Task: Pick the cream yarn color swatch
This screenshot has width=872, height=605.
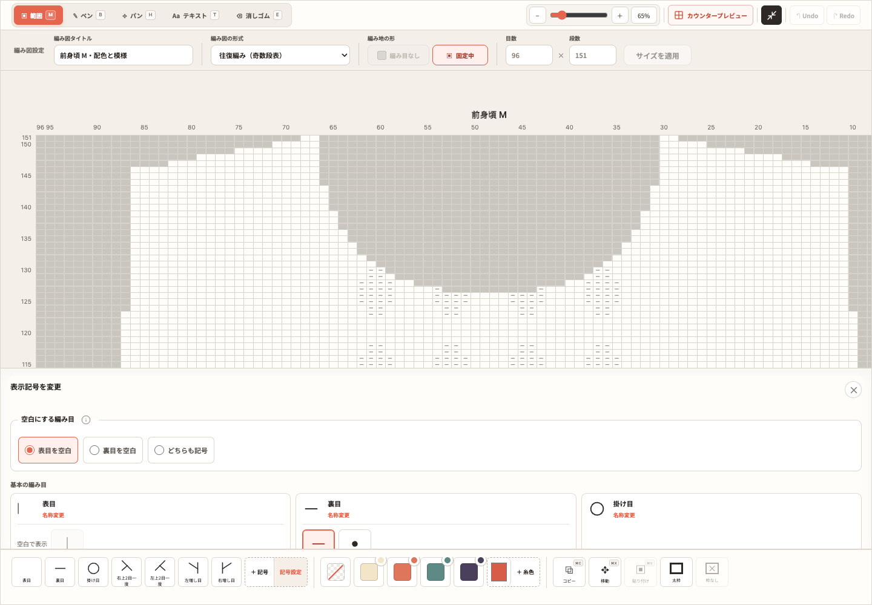Action: [x=369, y=572]
